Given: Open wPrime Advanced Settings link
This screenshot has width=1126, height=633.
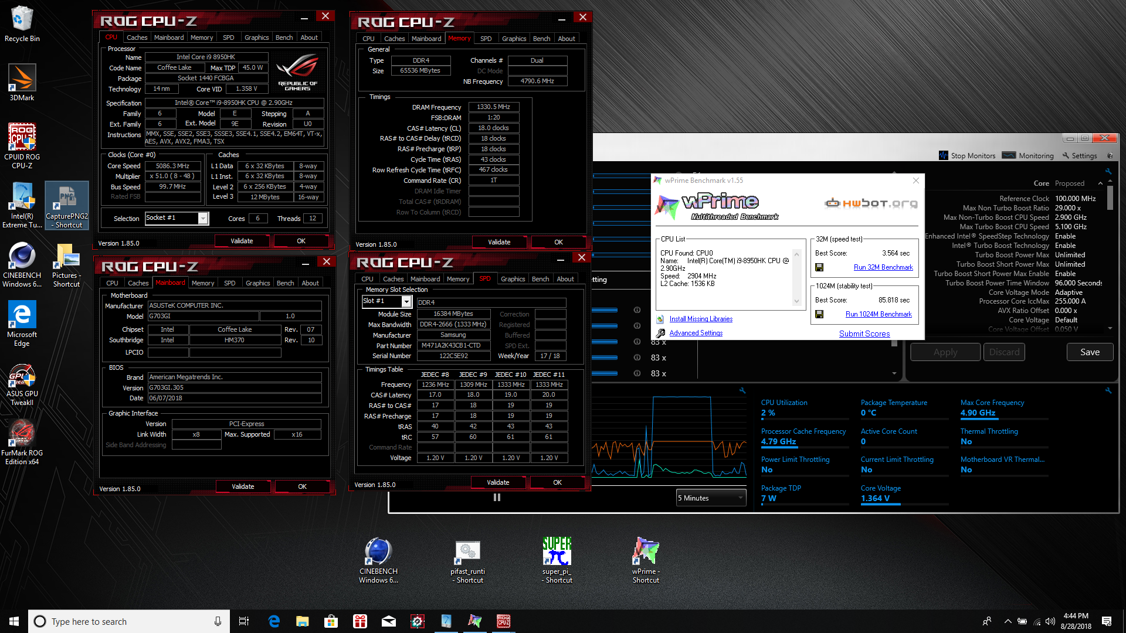Looking at the screenshot, I should (696, 333).
